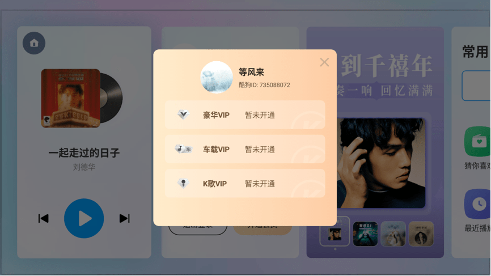This screenshot has width=491, height=276.
Task: Open the 猜你喜欢 green heart icon
Action: [x=478, y=142]
